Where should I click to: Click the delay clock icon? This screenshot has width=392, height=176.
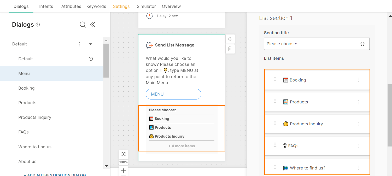click(x=149, y=16)
